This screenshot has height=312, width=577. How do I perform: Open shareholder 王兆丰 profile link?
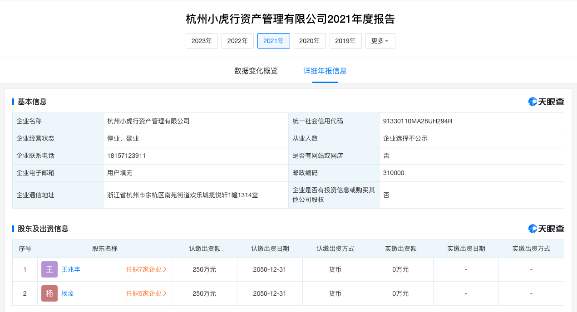coord(71,269)
